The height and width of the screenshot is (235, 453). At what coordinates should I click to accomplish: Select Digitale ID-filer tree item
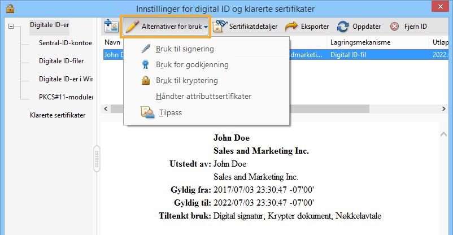(61, 61)
